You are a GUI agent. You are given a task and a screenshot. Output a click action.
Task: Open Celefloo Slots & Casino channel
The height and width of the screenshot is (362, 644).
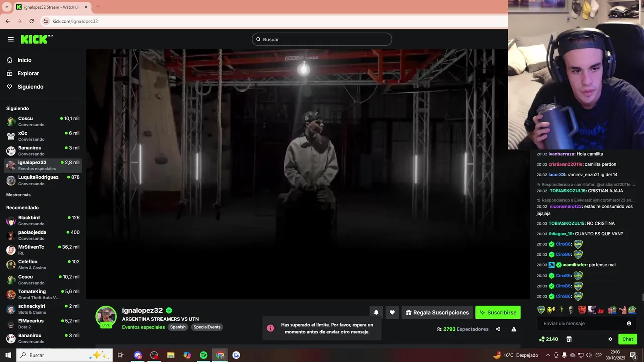pyautogui.click(x=43, y=264)
